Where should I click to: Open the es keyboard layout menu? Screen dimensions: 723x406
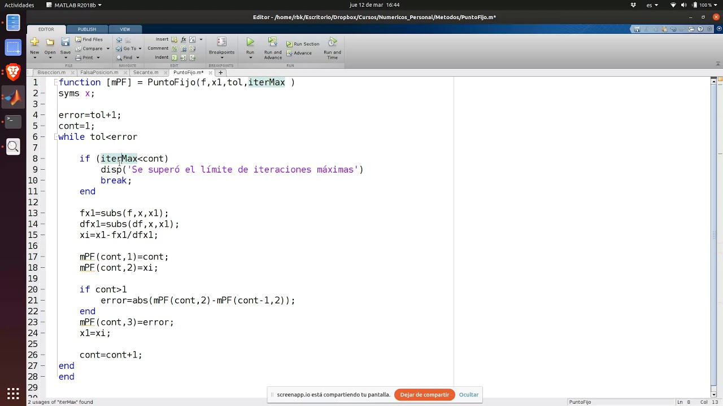(652, 5)
